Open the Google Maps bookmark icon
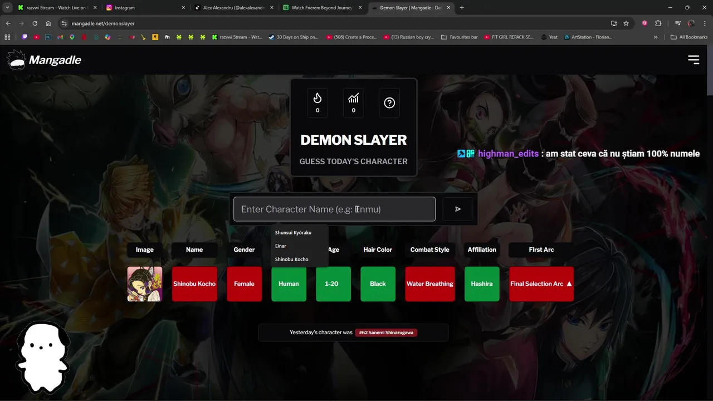 pos(72,37)
